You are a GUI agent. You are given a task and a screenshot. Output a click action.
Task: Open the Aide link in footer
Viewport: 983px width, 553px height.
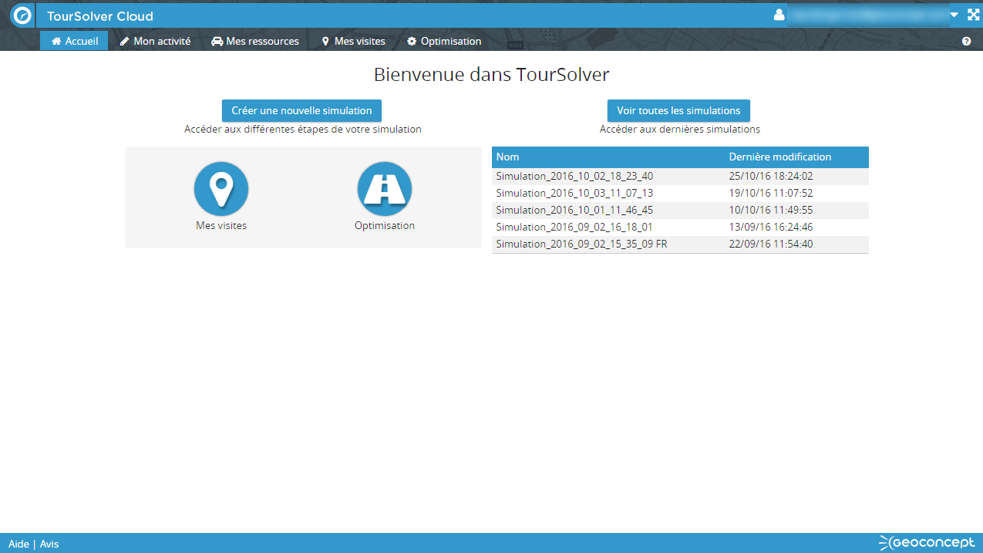(x=19, y=544)
